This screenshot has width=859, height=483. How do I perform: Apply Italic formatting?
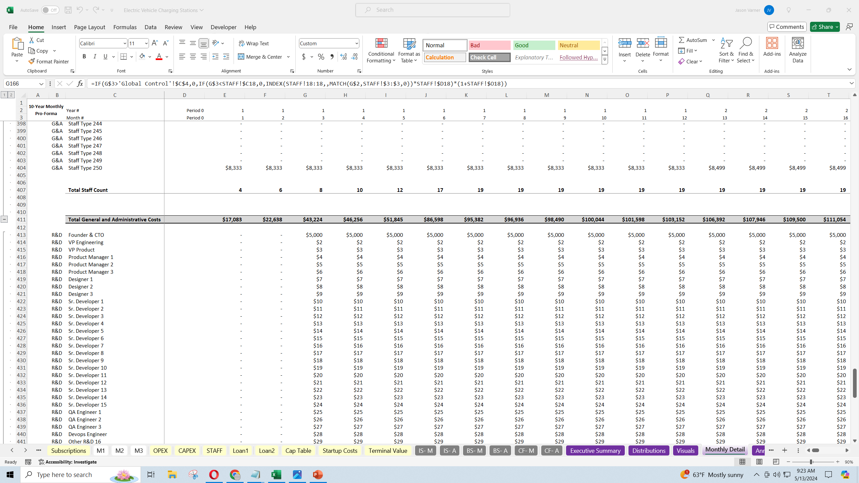(95, 57)
